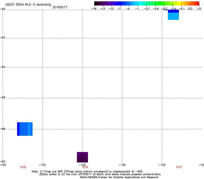Click the red 6:24 time label

tap(85, 167)
